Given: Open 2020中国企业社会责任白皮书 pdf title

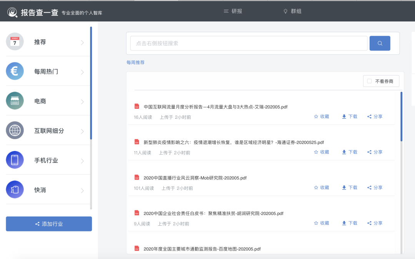Looking at the screenshot, I should pos(213,213).
